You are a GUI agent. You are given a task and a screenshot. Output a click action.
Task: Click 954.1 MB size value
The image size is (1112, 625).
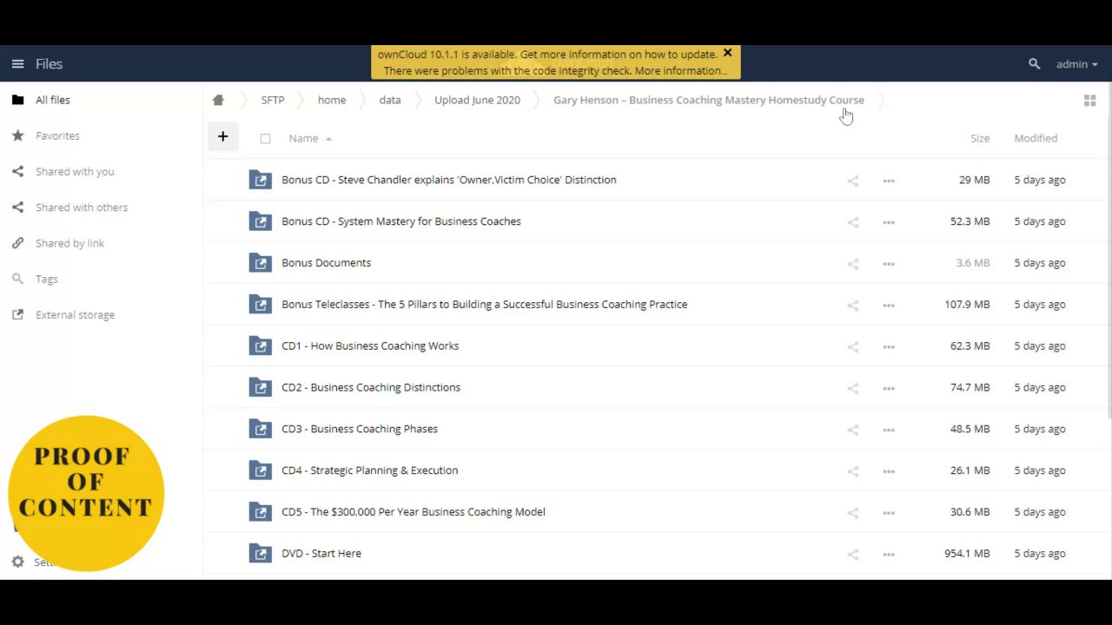967,553
